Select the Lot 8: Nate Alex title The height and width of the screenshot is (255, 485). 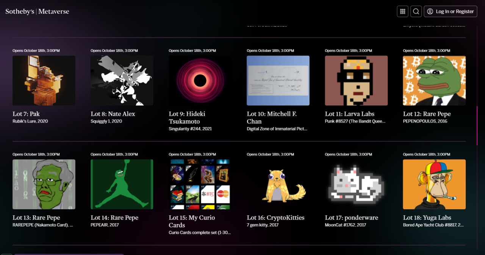tap(113, 114)
